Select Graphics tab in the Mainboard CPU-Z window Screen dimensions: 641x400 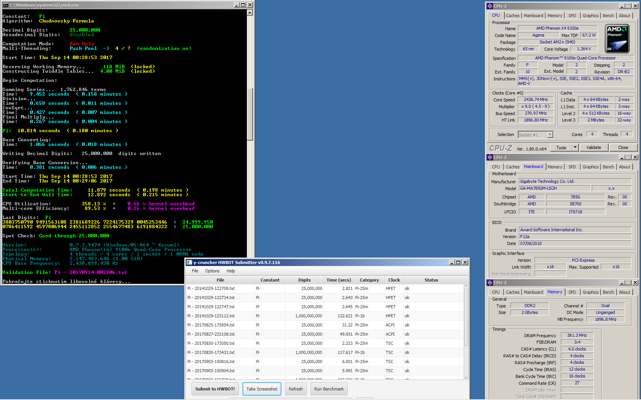pyautogui.click(x=590, y=167)
